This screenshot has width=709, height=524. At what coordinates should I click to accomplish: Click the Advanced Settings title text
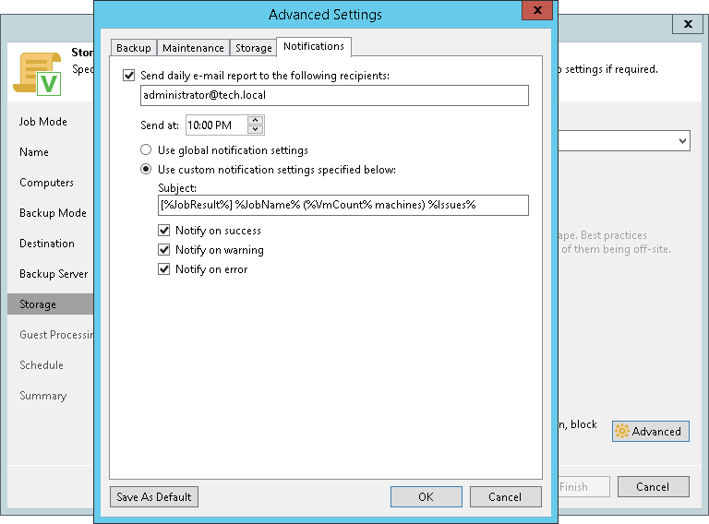(x=325, y=15)
